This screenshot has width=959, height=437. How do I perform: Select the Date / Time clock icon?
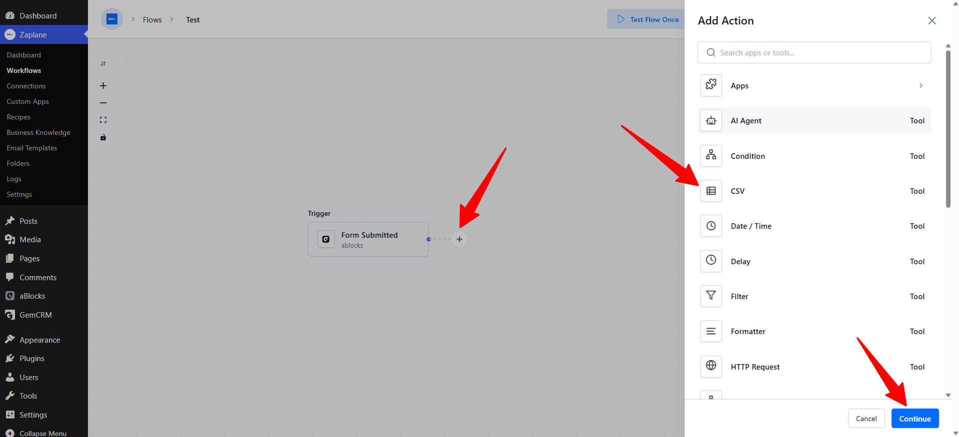(711, 226)
